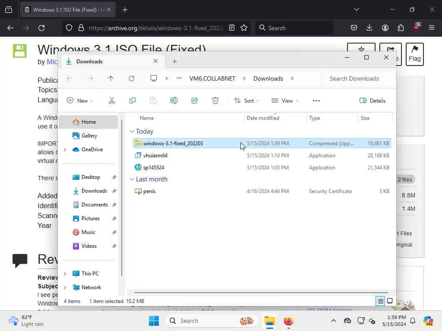Add a new tab in File Explorer
This screenshot has height=331, width=442.
point(175,61)
